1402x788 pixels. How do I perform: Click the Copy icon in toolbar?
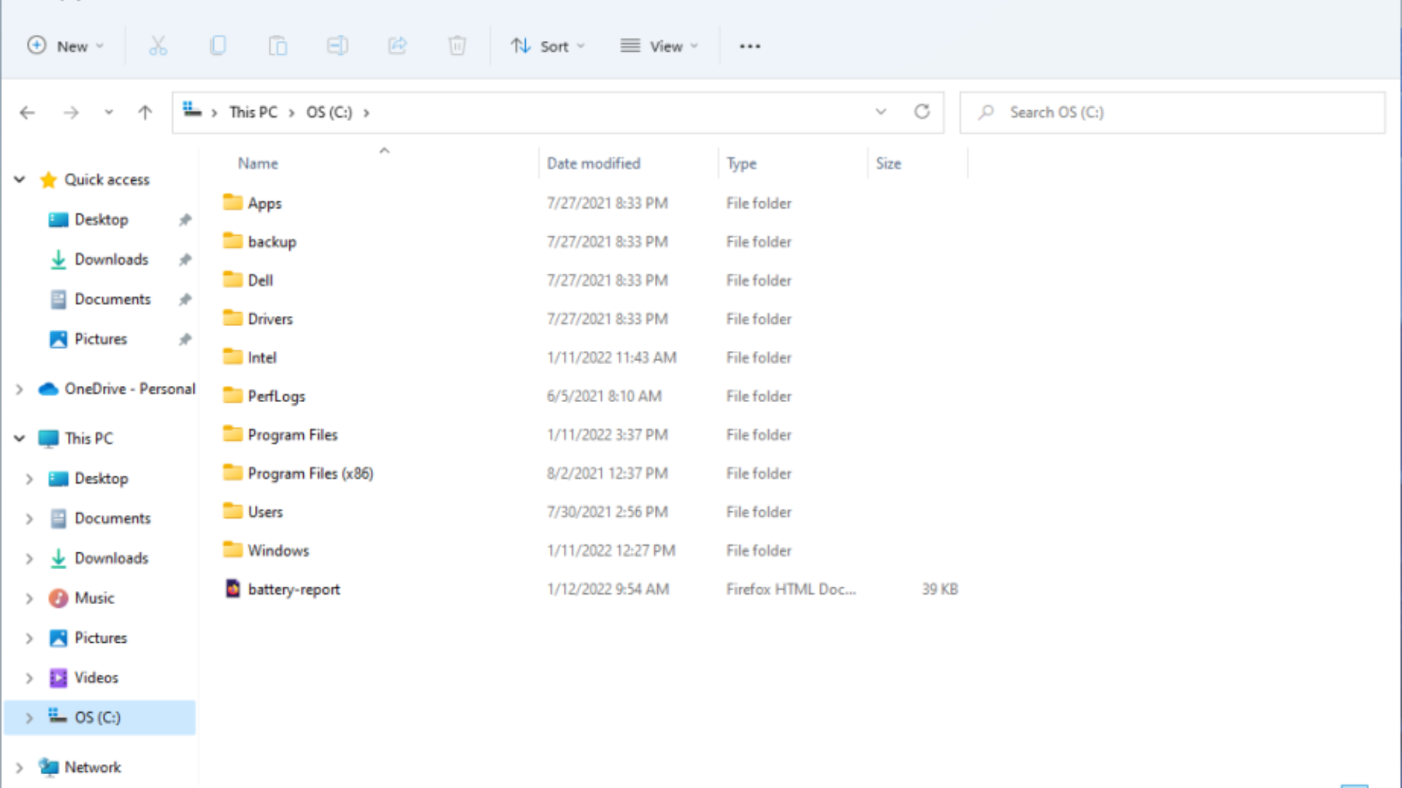click(218, 46)
